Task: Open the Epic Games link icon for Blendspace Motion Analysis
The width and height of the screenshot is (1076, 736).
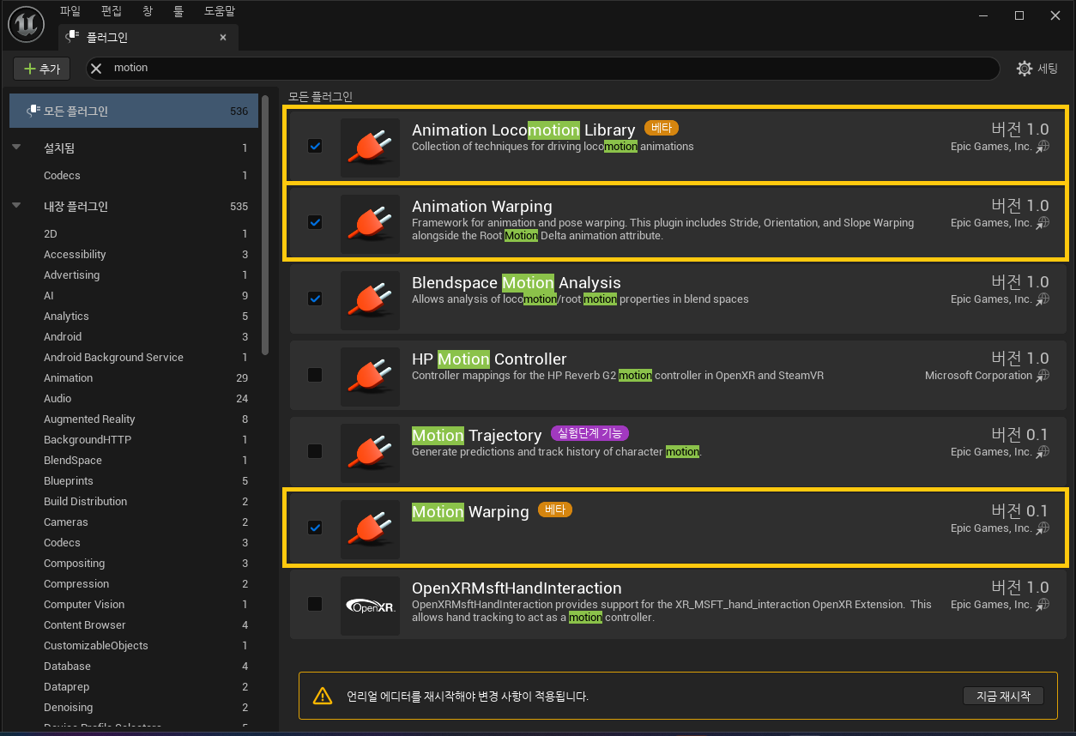Action: coord(1043,299)
